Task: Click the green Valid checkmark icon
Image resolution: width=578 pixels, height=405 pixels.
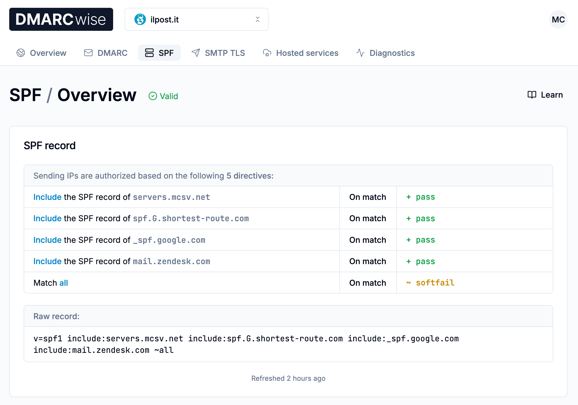Action: pos(153,96)
